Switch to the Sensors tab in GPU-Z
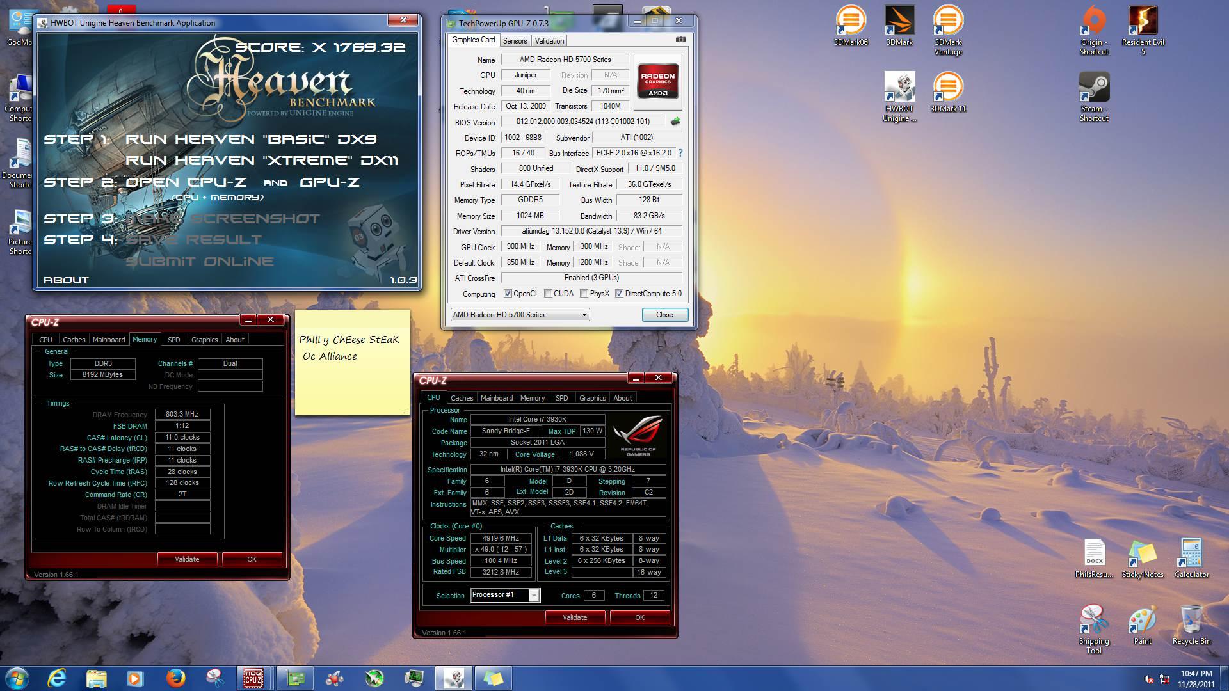 pyautogui.click(x=515, y=40)
